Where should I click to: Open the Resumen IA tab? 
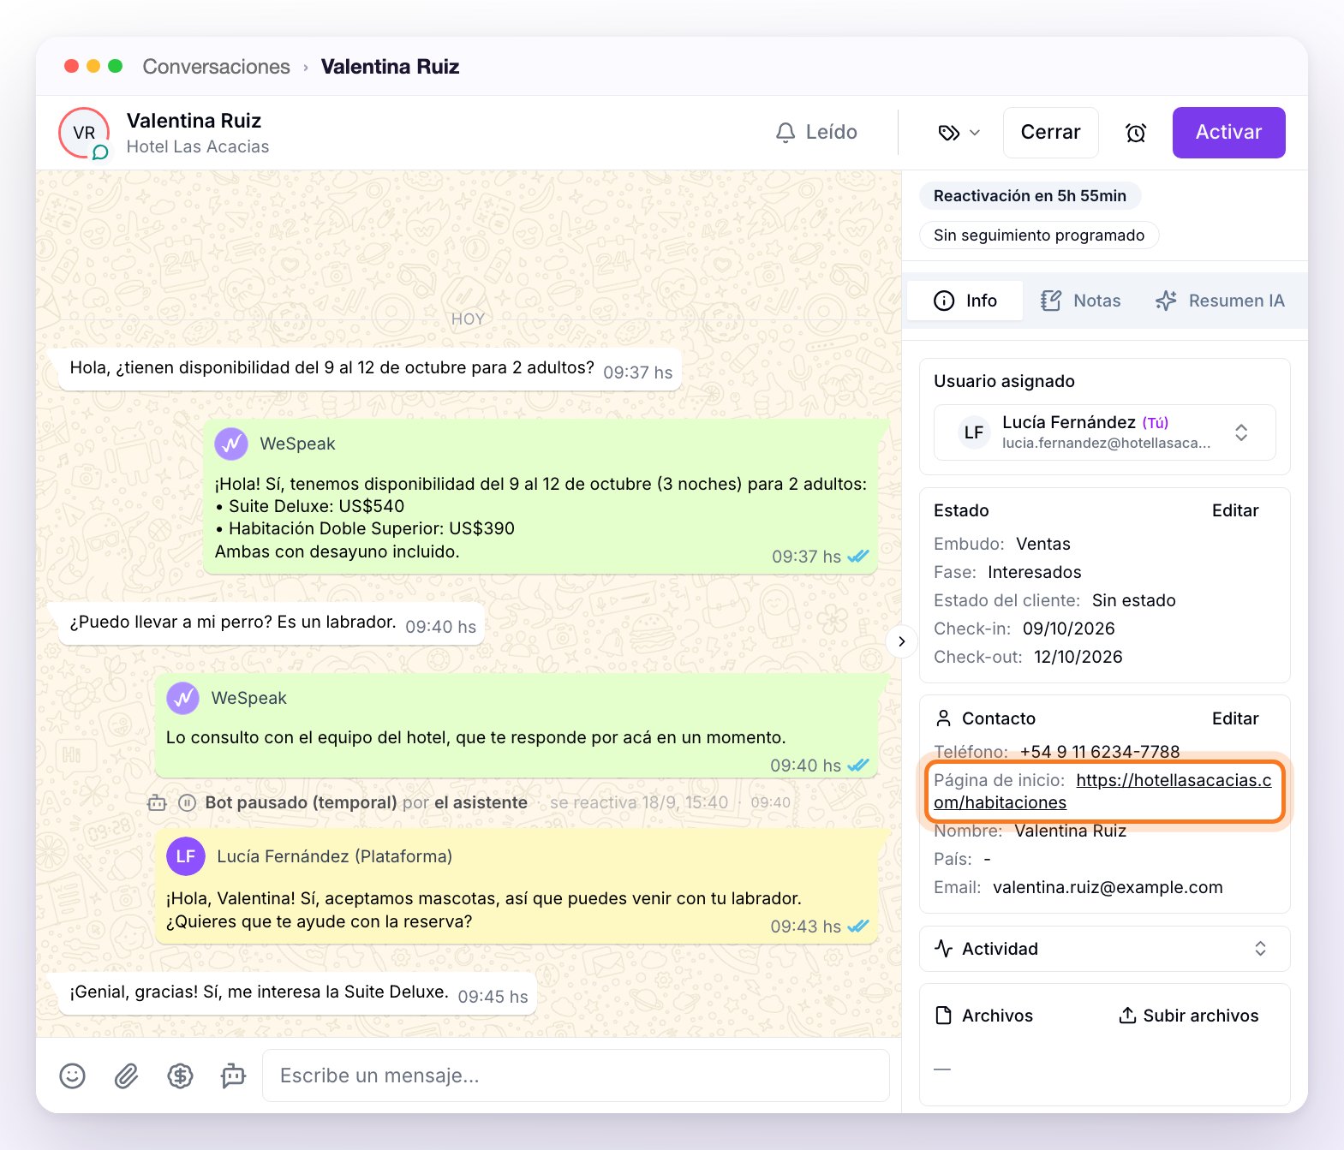[1220, 301]
